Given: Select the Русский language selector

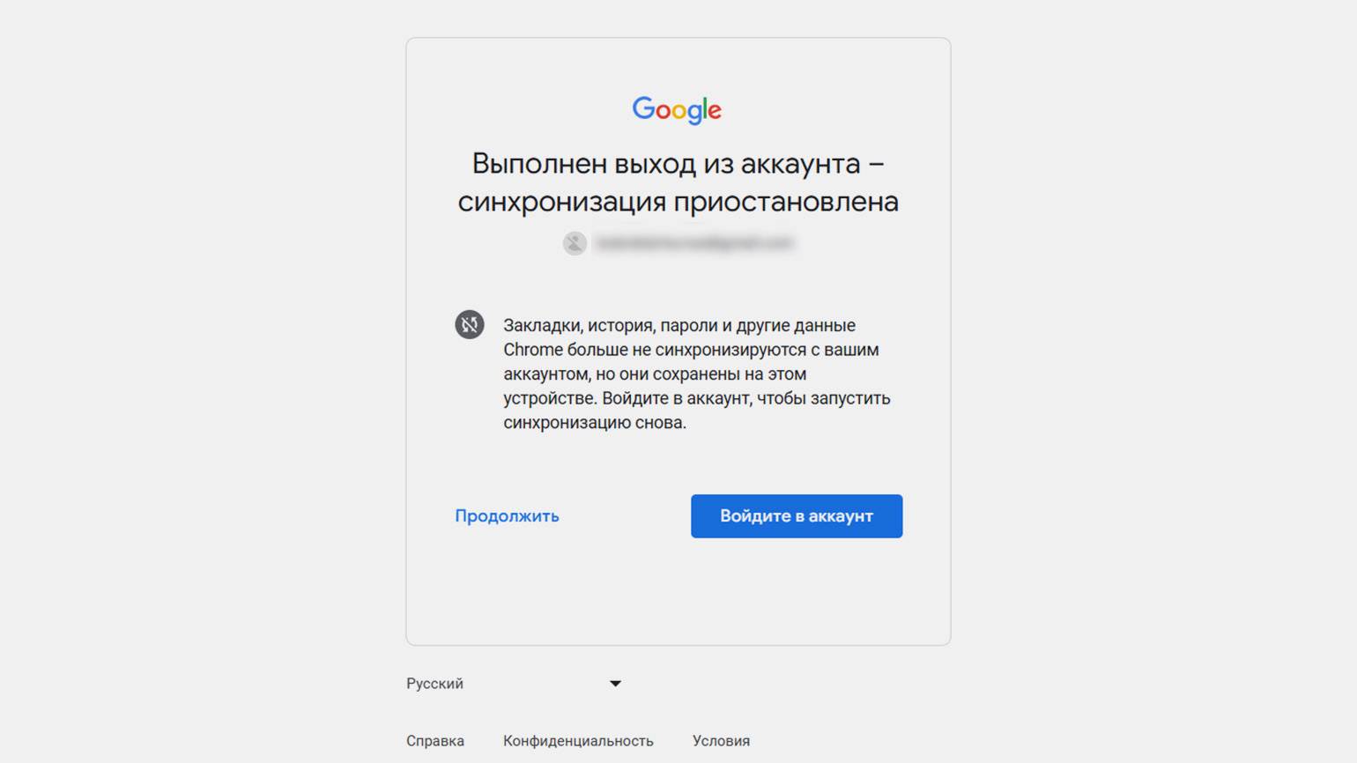Looking at the screenshot, I should pos(515,684).
